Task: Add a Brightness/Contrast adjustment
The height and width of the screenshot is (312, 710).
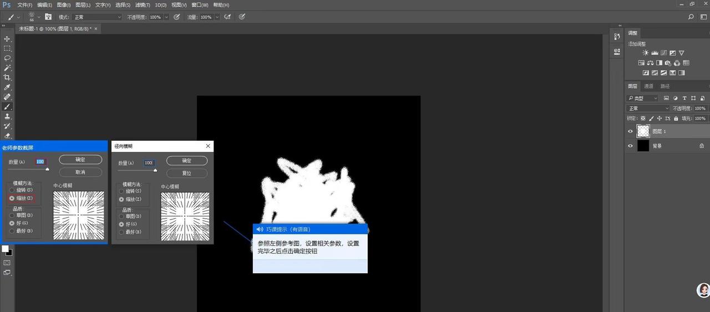Action: (x=646, y=53)
